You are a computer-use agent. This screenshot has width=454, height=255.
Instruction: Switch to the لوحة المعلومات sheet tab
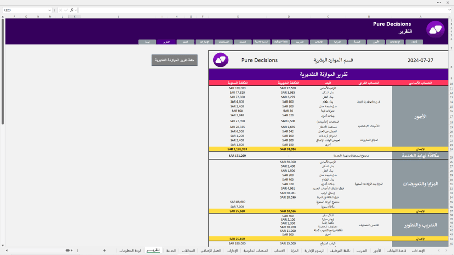point(130,250)
